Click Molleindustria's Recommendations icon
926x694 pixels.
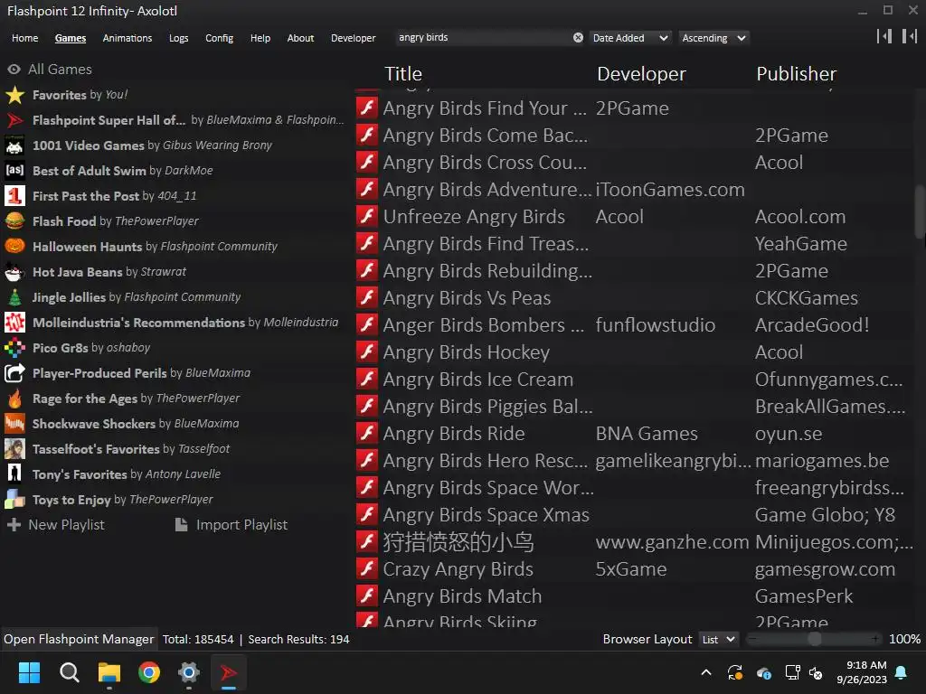(x=14, y=323)
